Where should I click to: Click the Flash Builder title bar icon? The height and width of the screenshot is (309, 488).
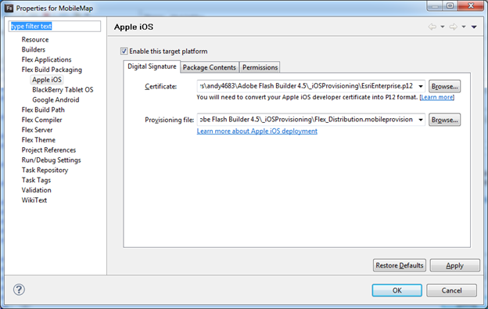click(9, 8)
